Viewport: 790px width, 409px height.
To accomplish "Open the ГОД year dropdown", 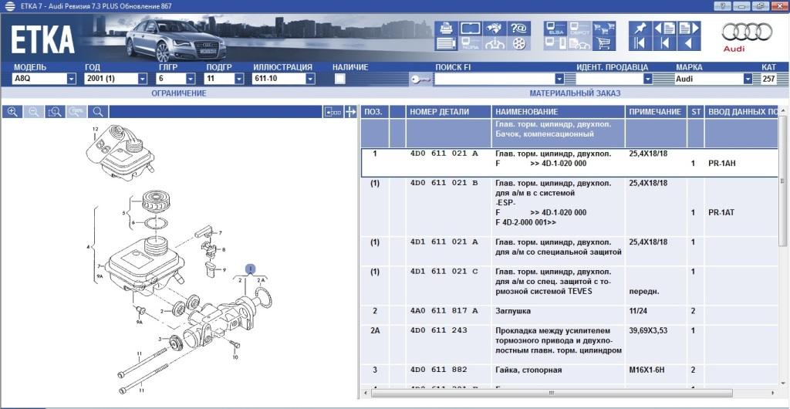I will [x=142, y=79].
